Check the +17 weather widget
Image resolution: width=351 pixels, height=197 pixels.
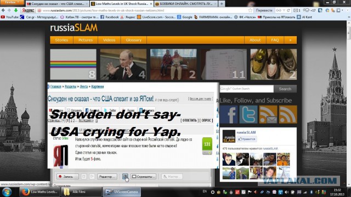point(309,10)
